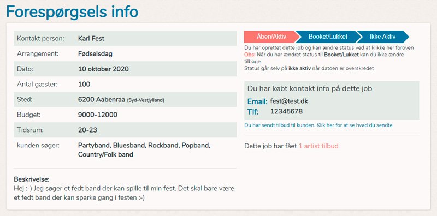437x216 pixels.
Task: Select the Fødselsdag arrangement value
Action: pyautogui.click(x=95, y=53)
